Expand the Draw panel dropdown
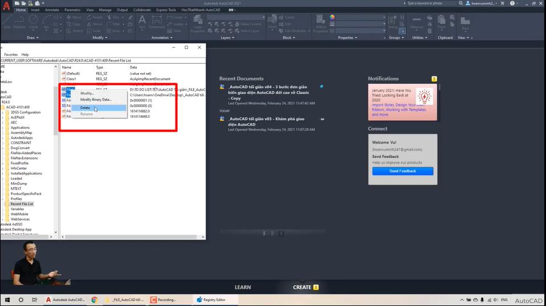546x306 pixels. [32, 38]
